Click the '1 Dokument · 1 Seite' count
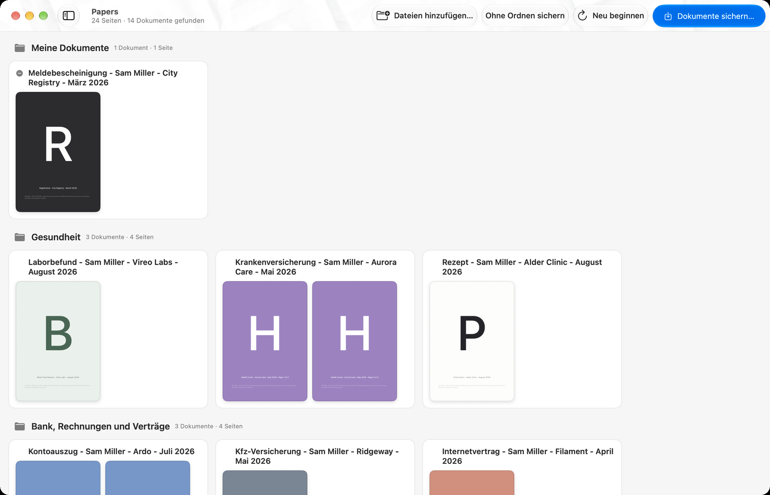770x495 pixels. point(143,48)
